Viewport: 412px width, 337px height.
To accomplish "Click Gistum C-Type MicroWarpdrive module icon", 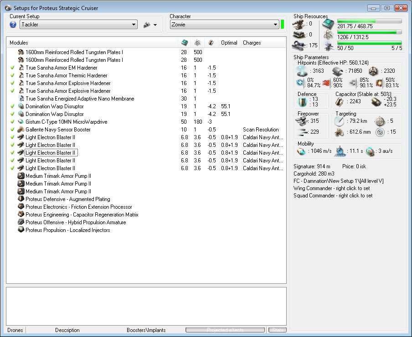I will [x=21, y=122].
